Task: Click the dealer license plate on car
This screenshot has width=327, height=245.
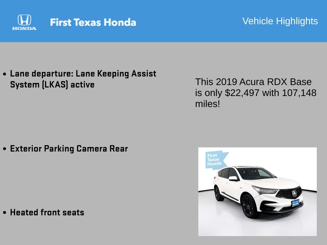Action: pyautogui.click(x=295, y=203)
